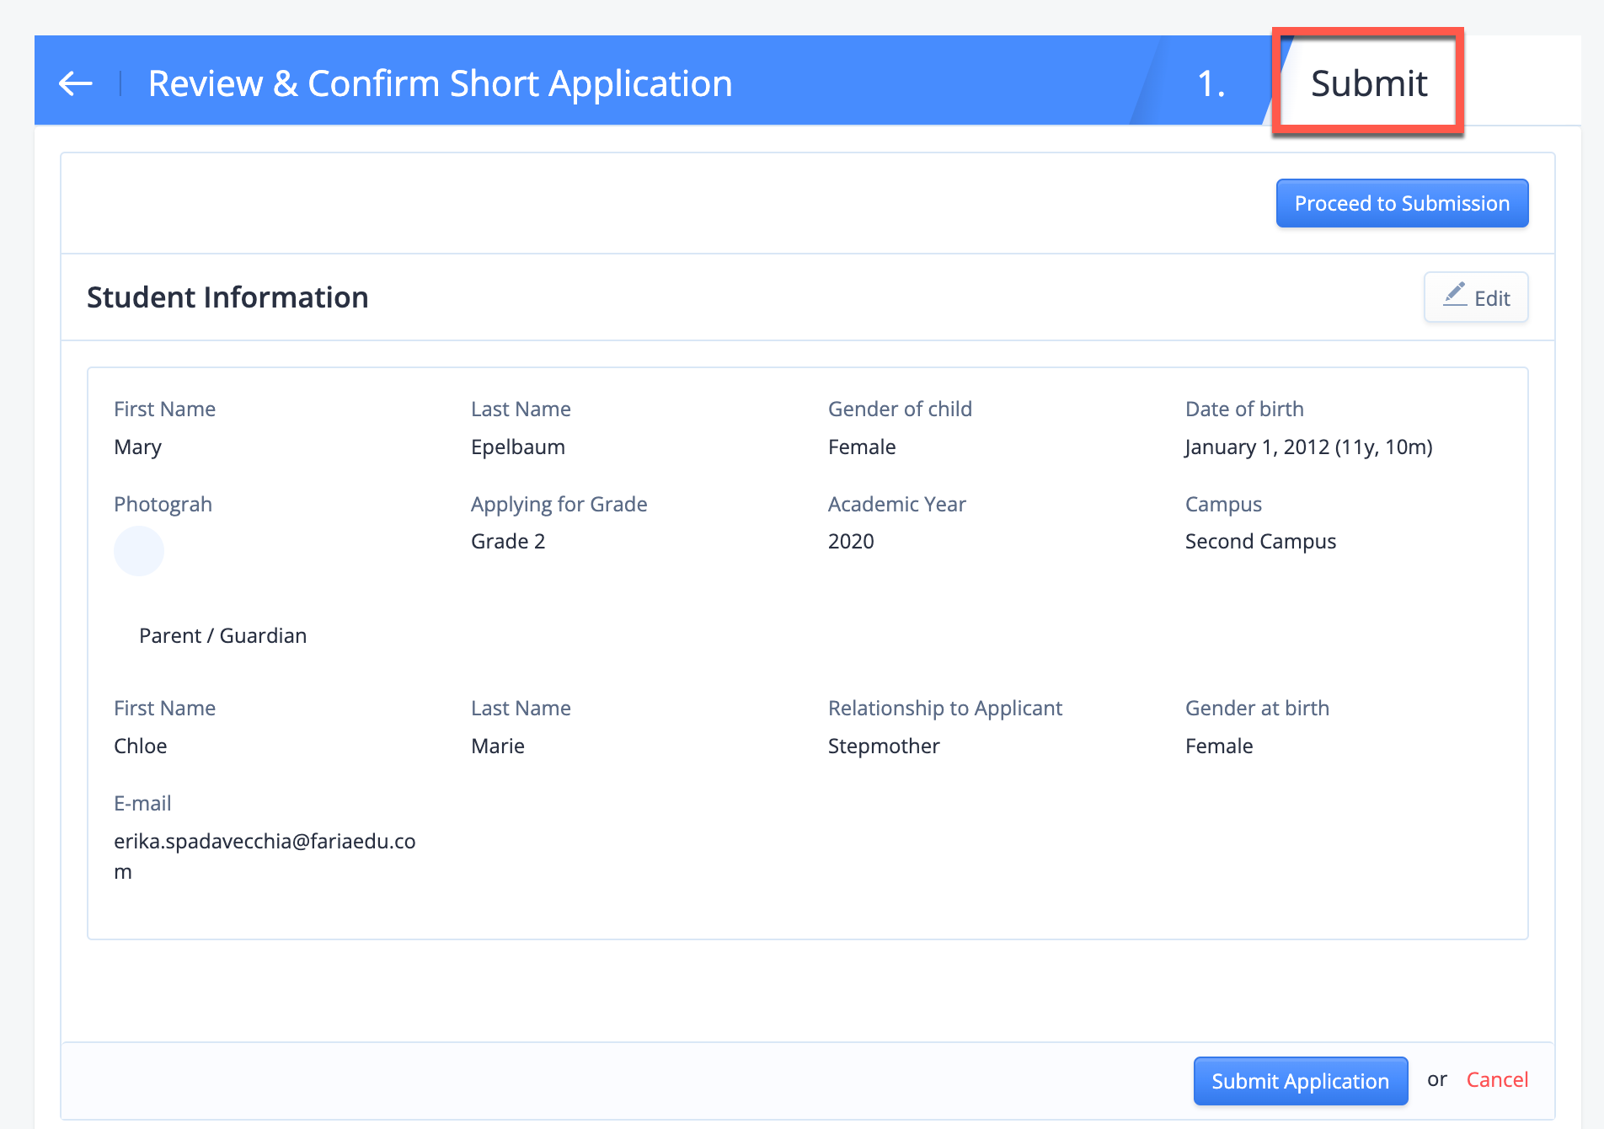The image size is (1604, 1129).
Task: Select the Submit step tab
Action: [x=1368, y=83]
